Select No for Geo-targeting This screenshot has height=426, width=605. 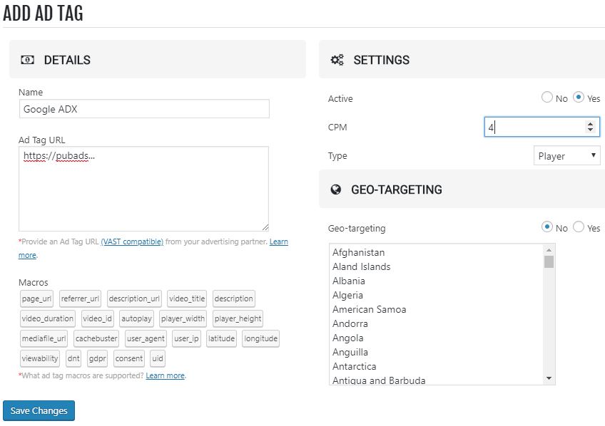[547, 227]
